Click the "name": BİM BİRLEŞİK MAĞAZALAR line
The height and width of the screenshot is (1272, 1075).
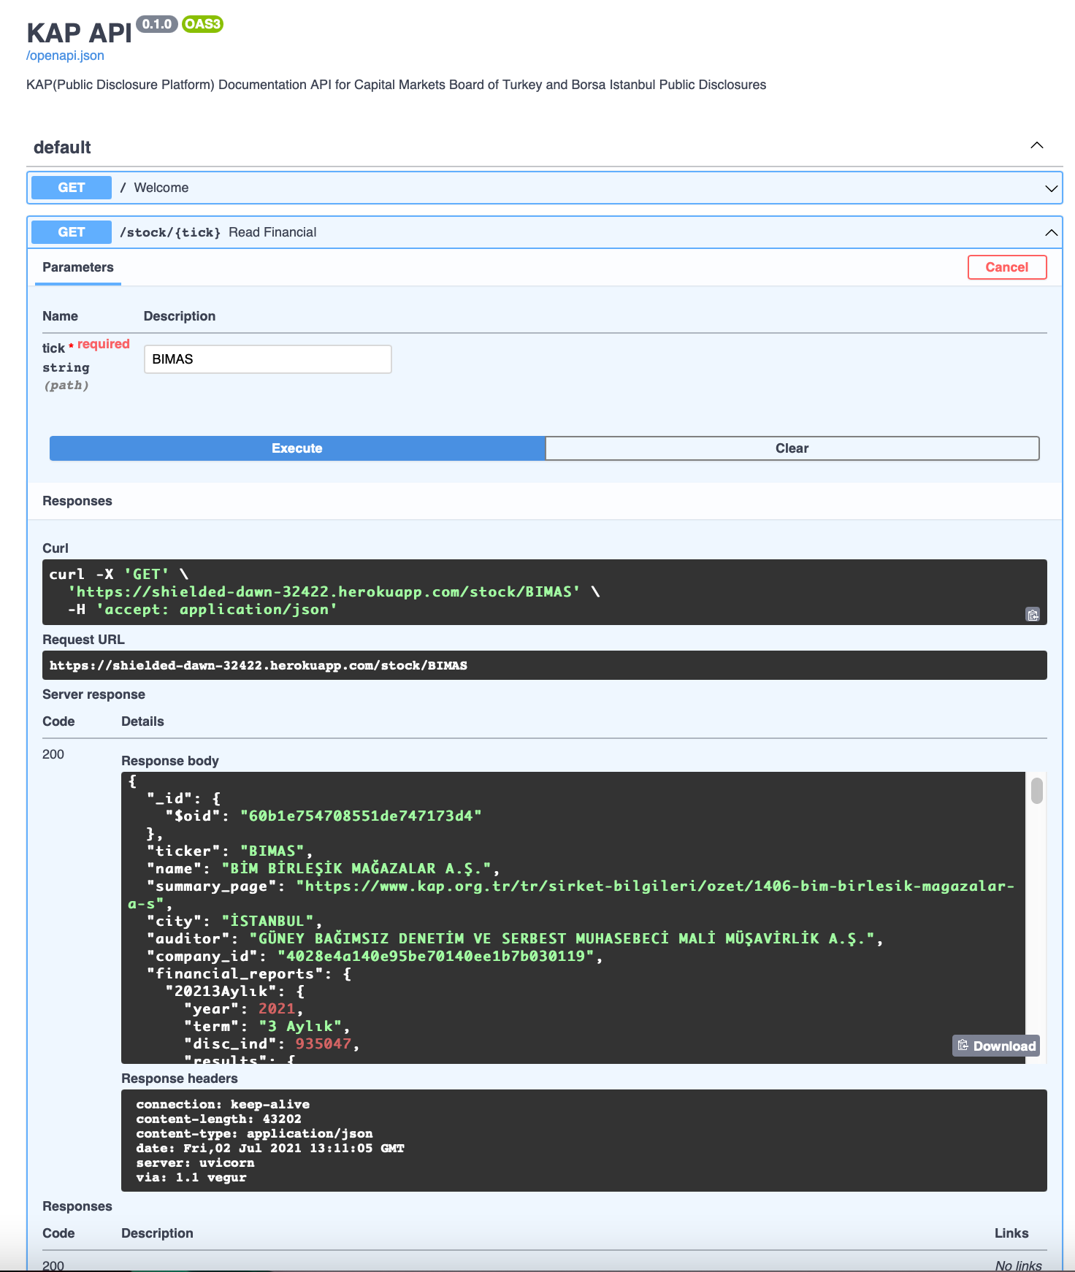324,868
